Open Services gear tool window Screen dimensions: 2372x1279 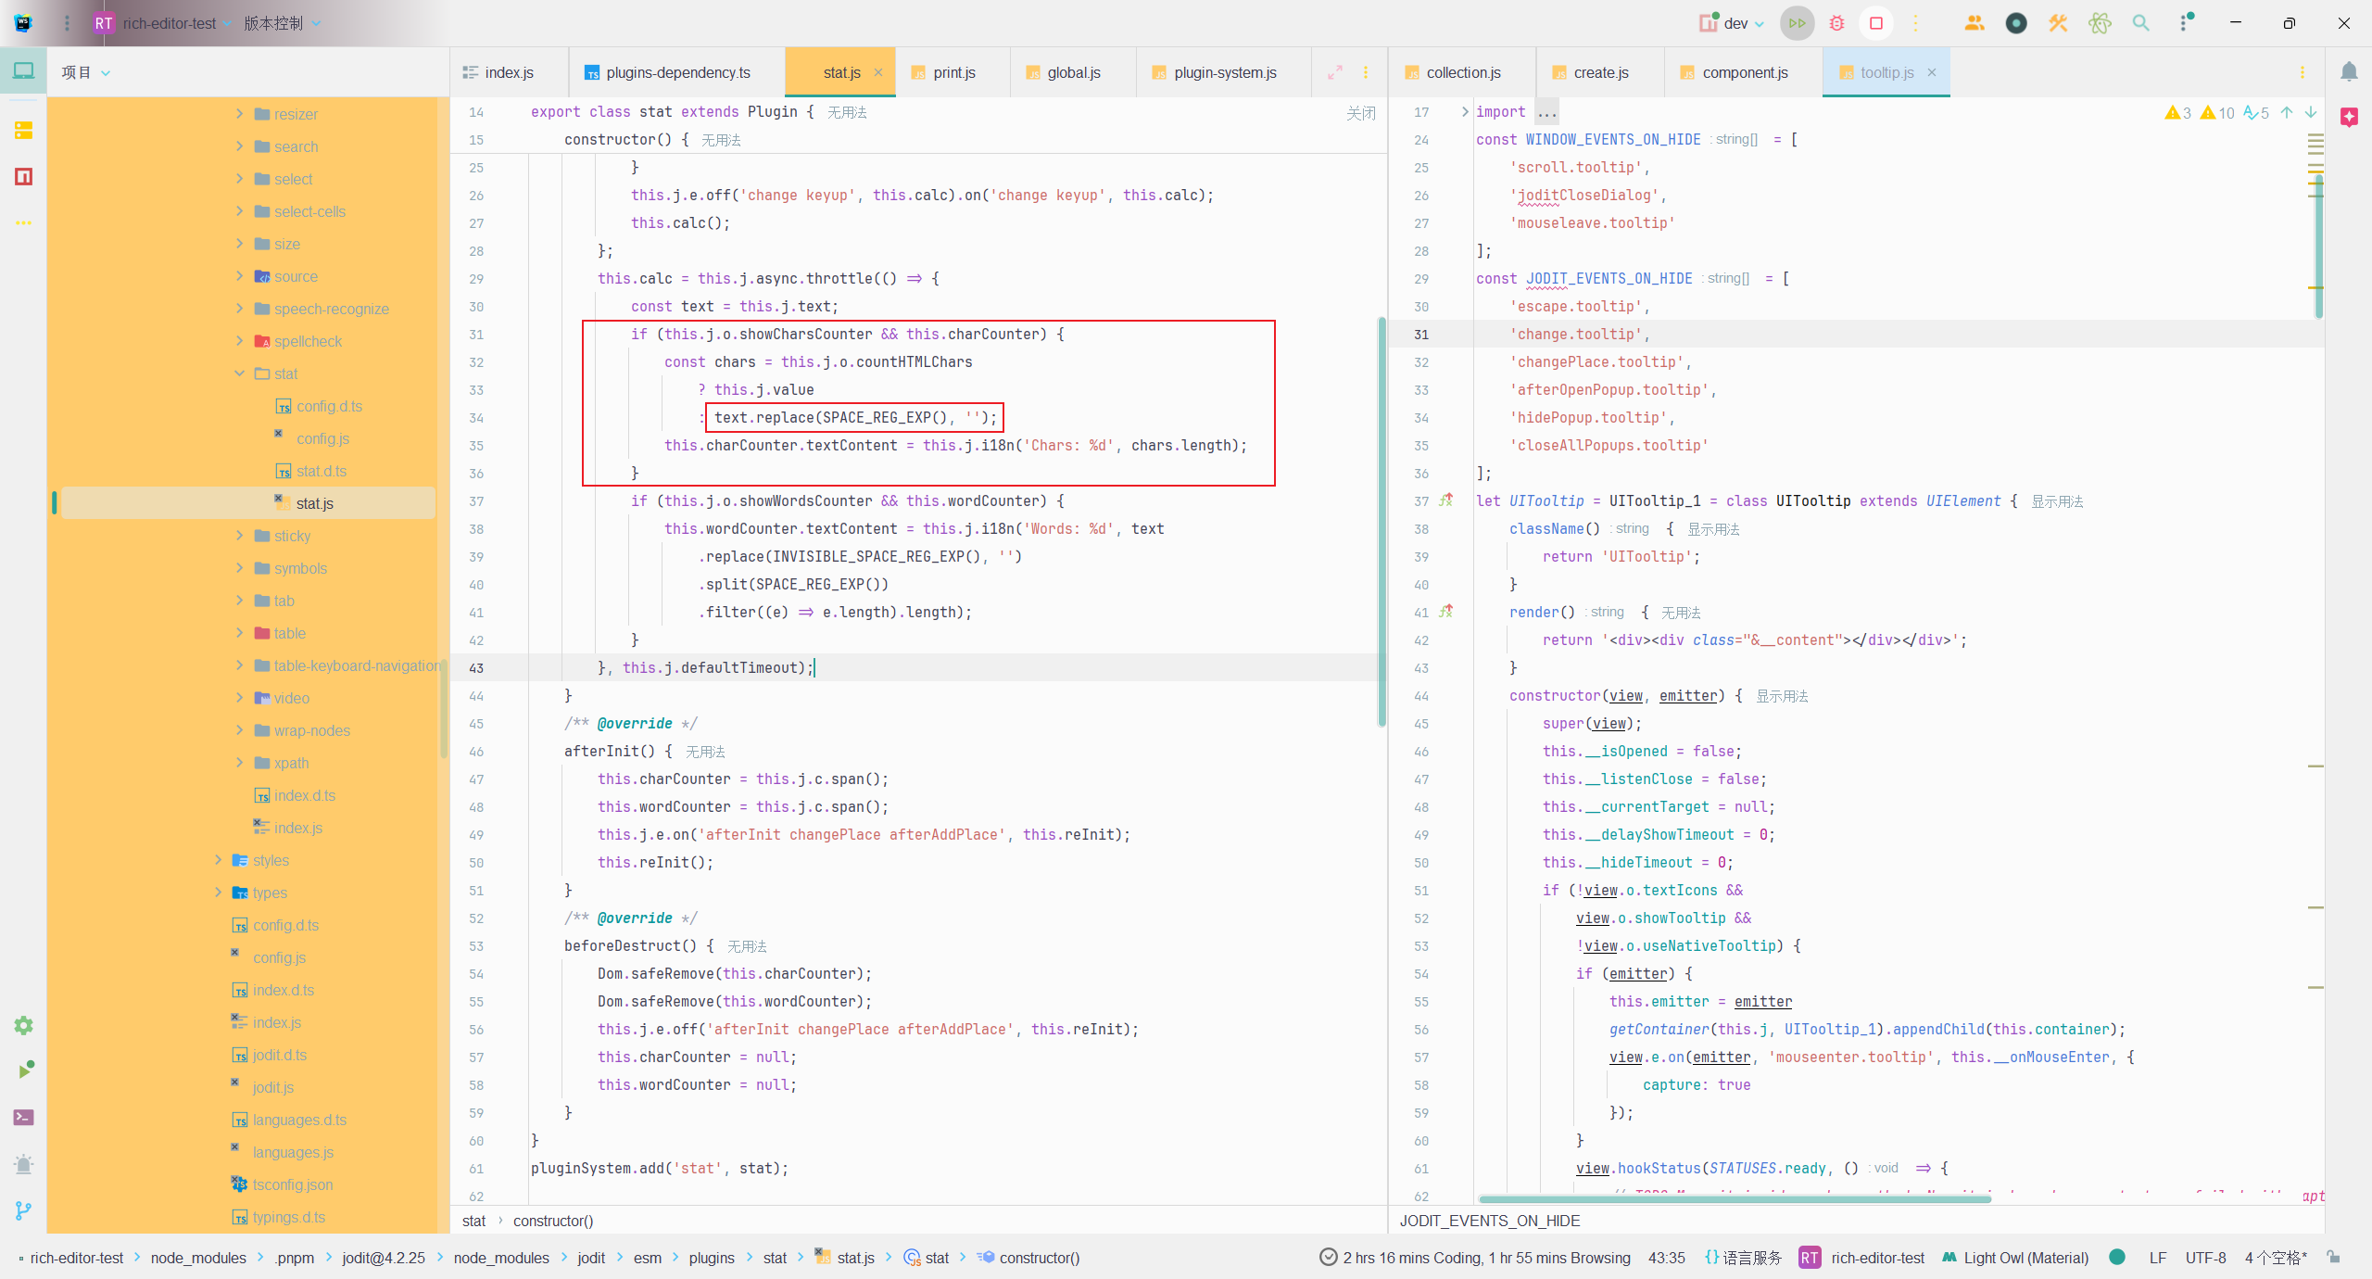click(23, 1025)
